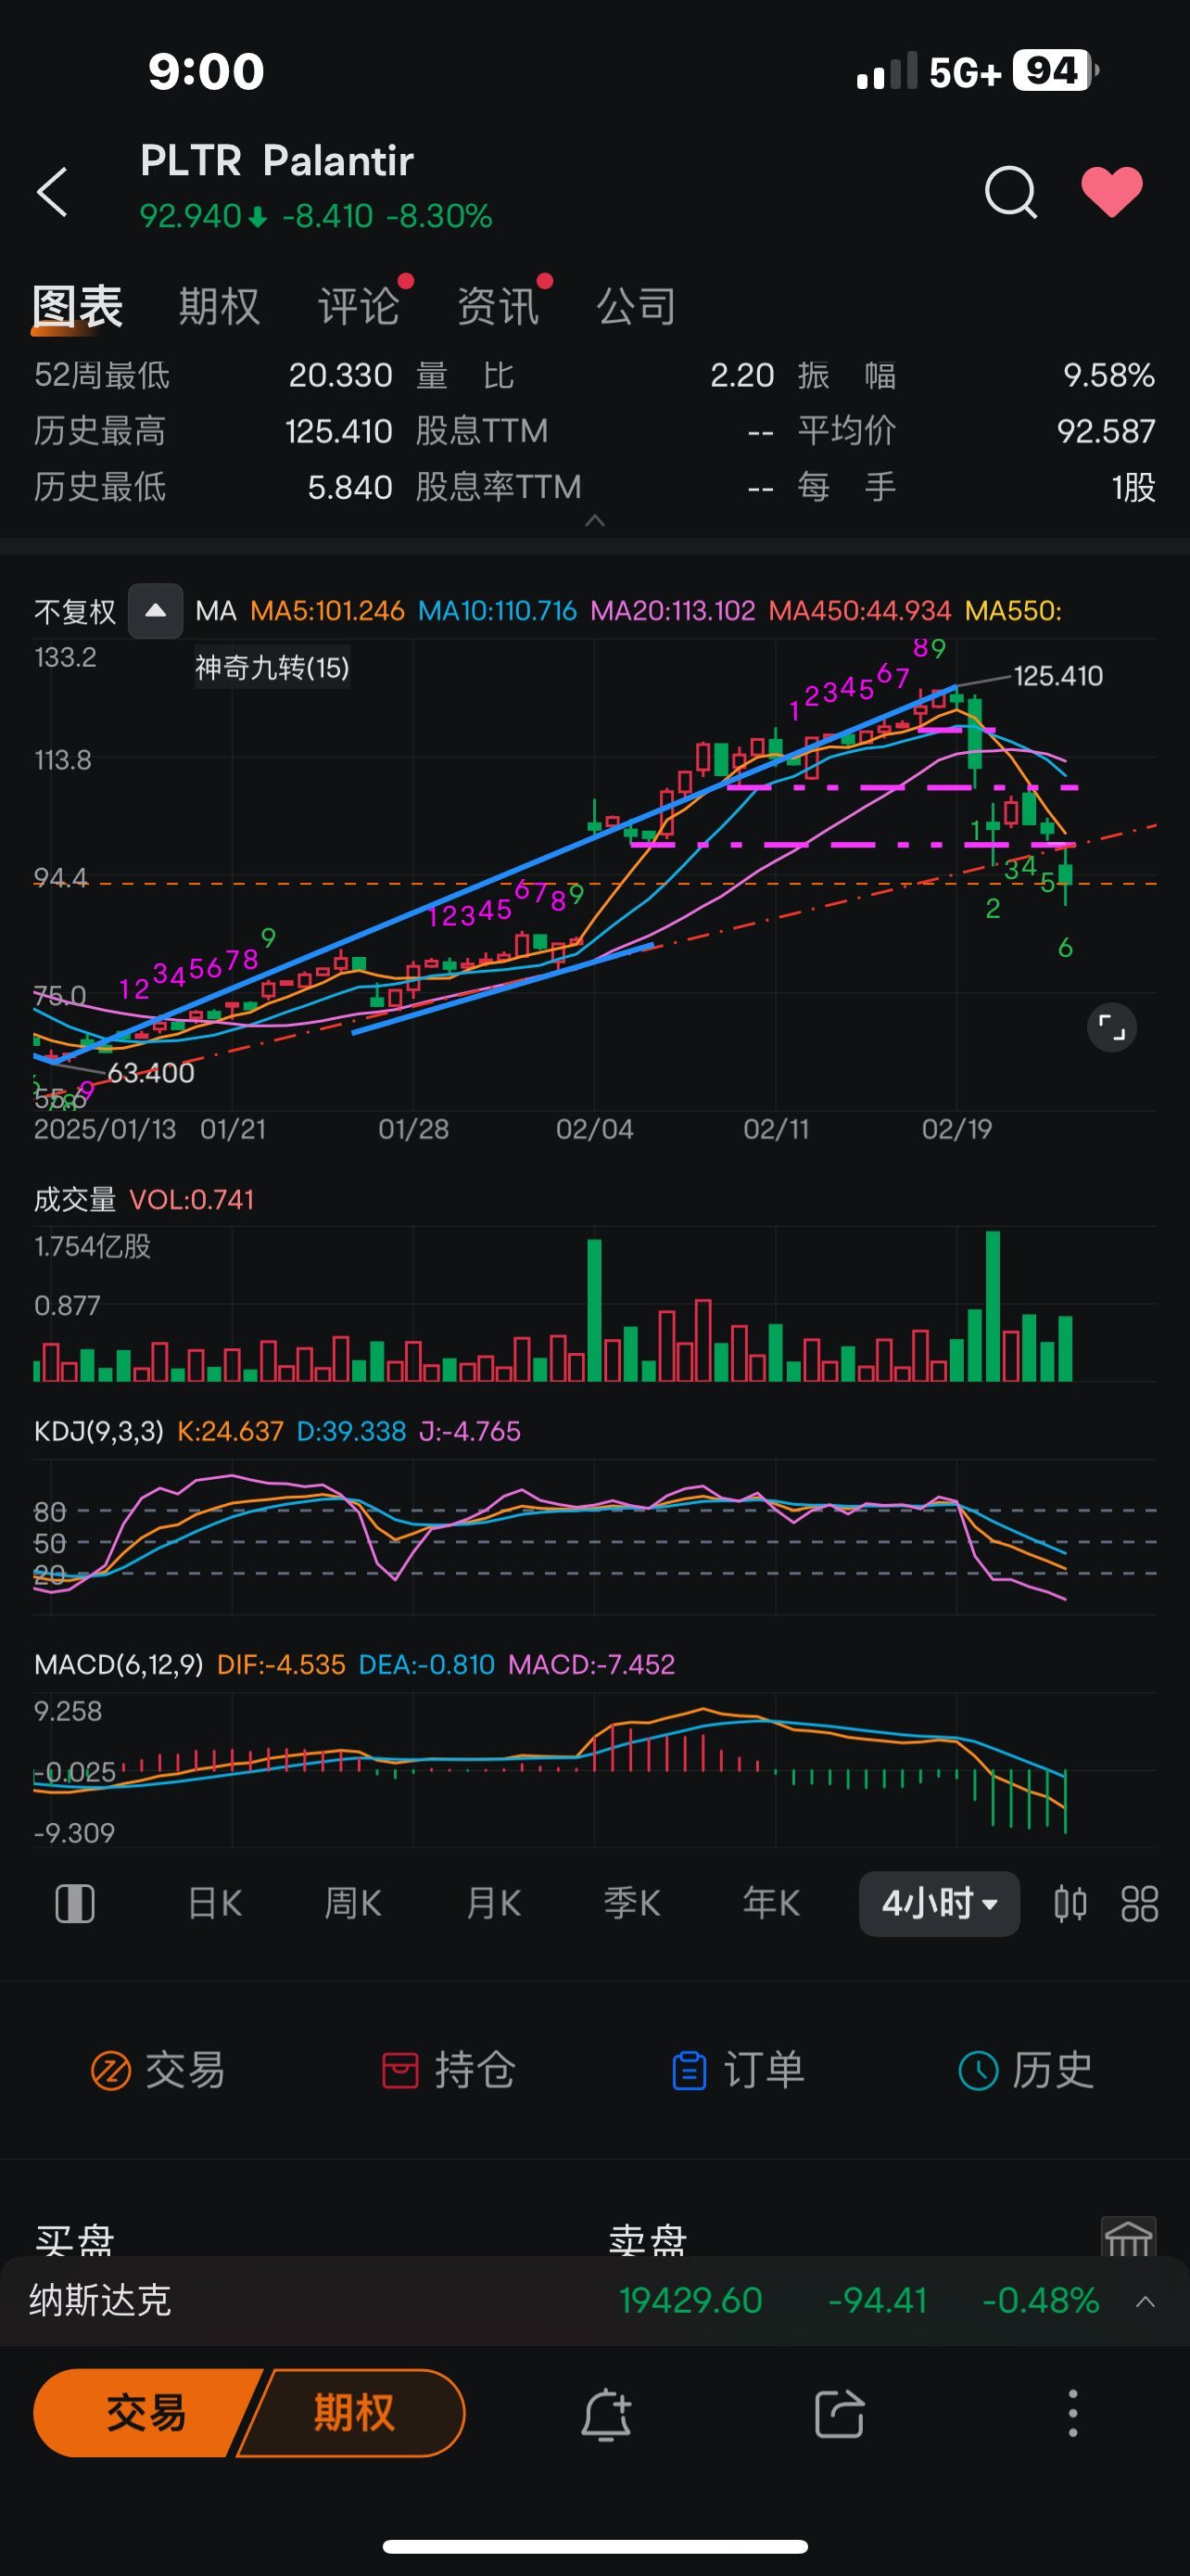Open the 4小时 interval dropdown
Screen dimensions: 1190x2576
(x=939, y=1903)
